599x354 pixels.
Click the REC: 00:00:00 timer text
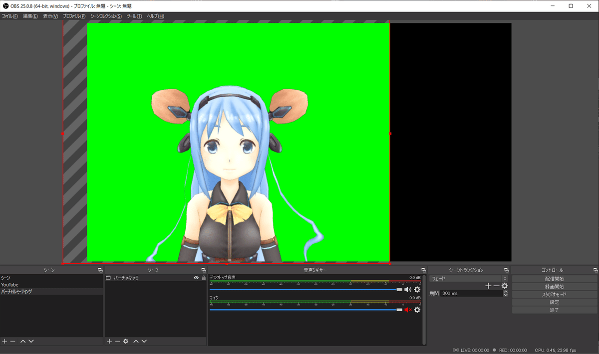tap(513, 350)
